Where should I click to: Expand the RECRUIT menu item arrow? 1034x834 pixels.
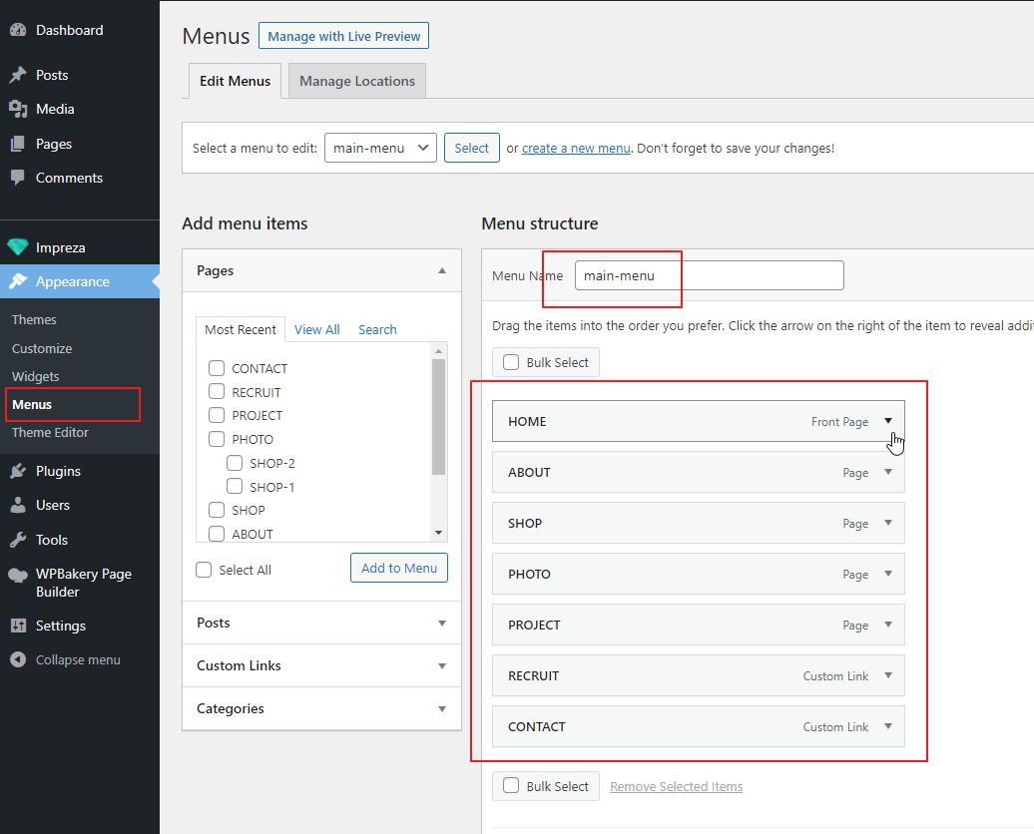point(888,675)
